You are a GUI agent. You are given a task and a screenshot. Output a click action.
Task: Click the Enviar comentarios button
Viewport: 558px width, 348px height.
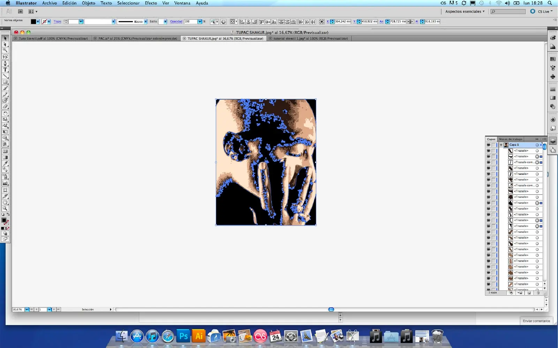point(536,321)
